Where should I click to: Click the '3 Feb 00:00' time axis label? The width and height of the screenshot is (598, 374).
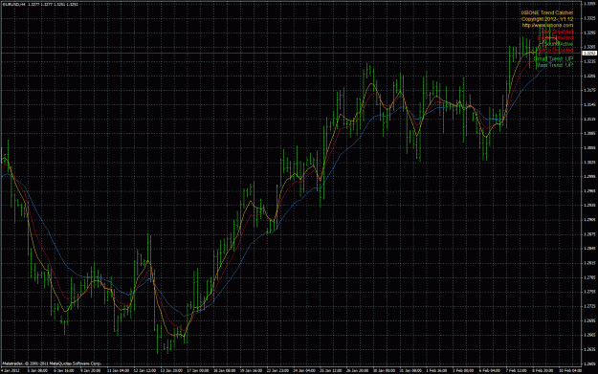click(x=463, y=370)
